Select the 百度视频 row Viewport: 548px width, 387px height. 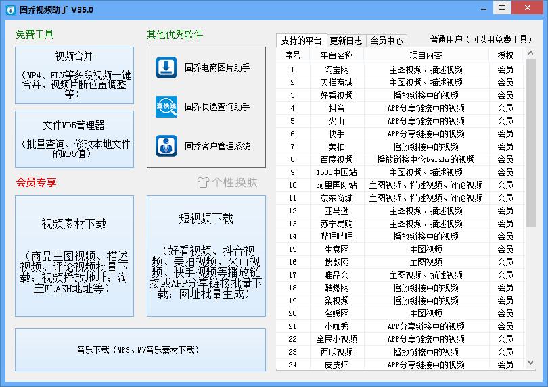(401, 159)
